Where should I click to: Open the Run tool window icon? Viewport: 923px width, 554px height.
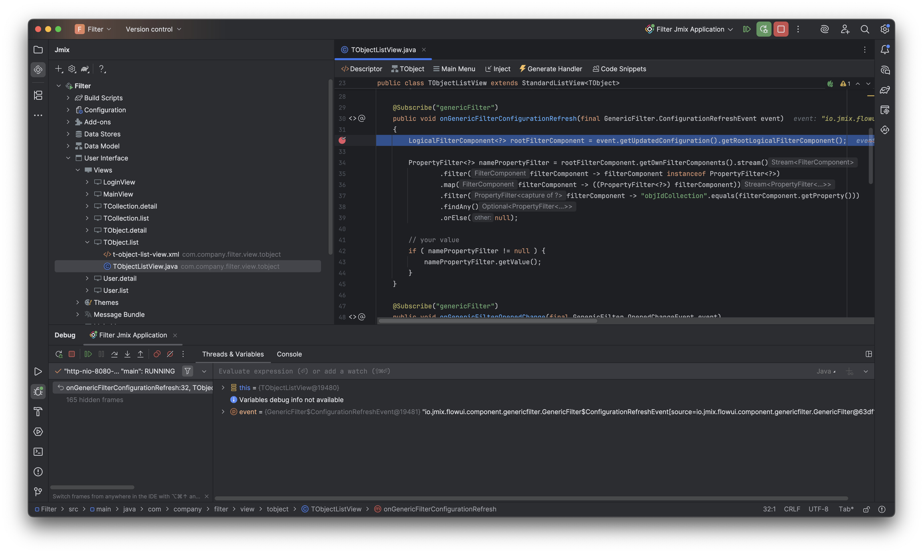[x=38, y=372]
